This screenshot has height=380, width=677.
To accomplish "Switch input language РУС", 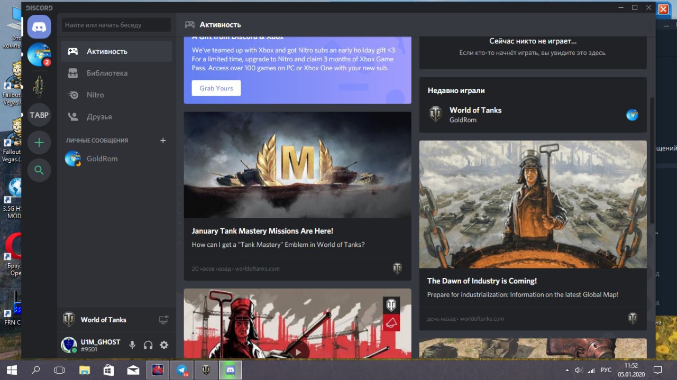I will click(606, 370).
